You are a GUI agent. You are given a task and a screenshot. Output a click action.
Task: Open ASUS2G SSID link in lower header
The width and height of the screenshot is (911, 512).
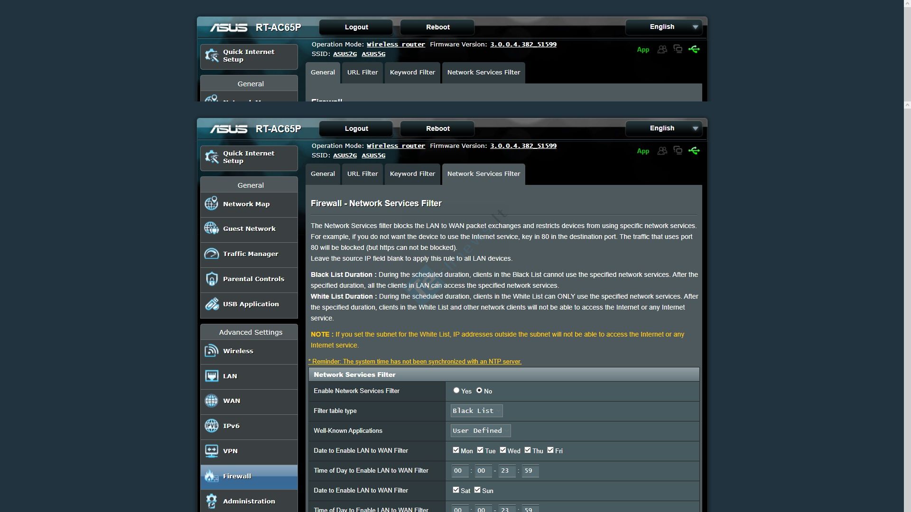[345, 155]
